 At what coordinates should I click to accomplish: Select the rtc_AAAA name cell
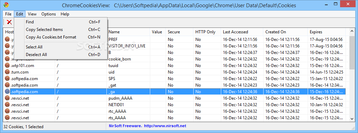click(117, 111)
